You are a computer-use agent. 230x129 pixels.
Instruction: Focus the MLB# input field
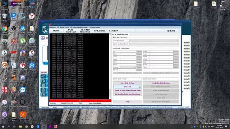(161, 52)
